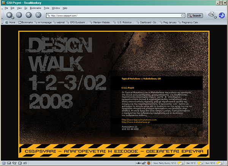Open the Preg January bookmark
This screenshot has height=166, width=228.
pos(168,22)
